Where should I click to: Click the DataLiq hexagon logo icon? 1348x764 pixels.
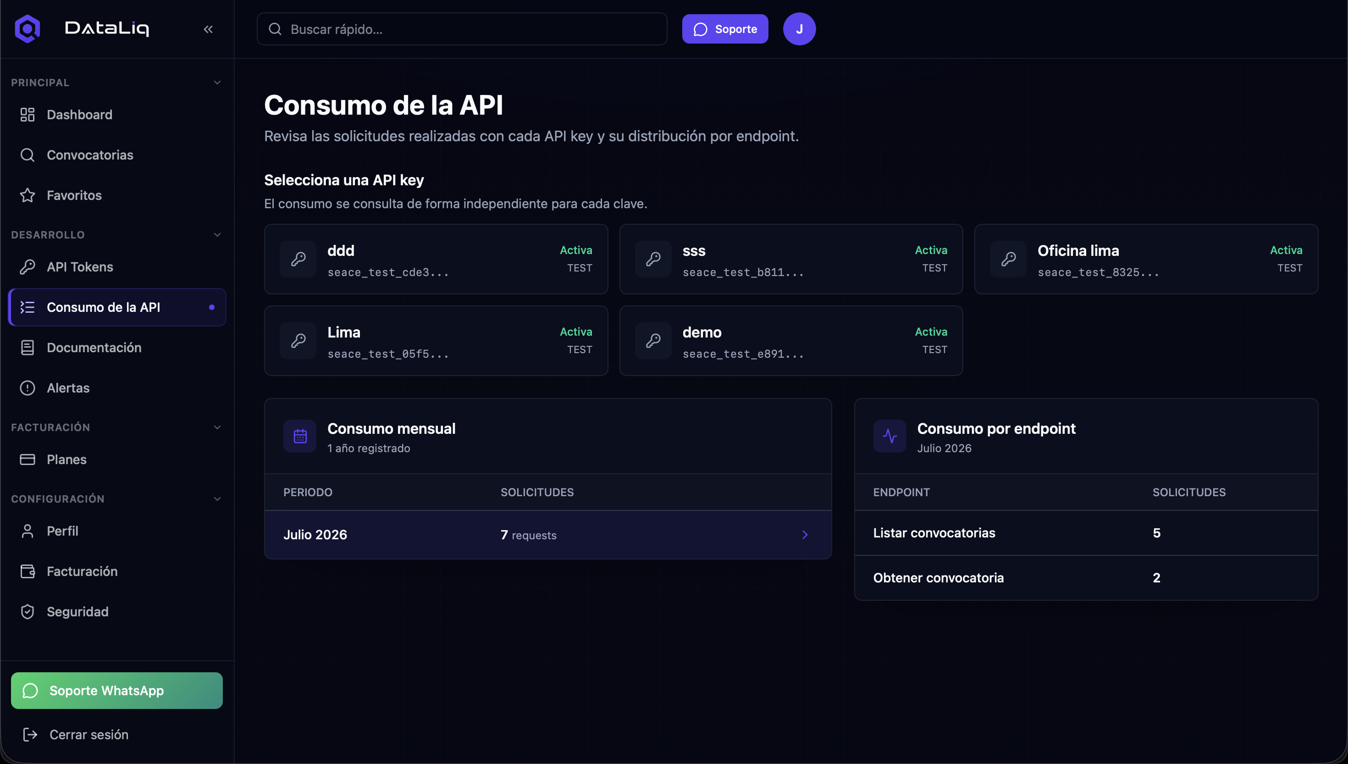click(x=27, y=28)
